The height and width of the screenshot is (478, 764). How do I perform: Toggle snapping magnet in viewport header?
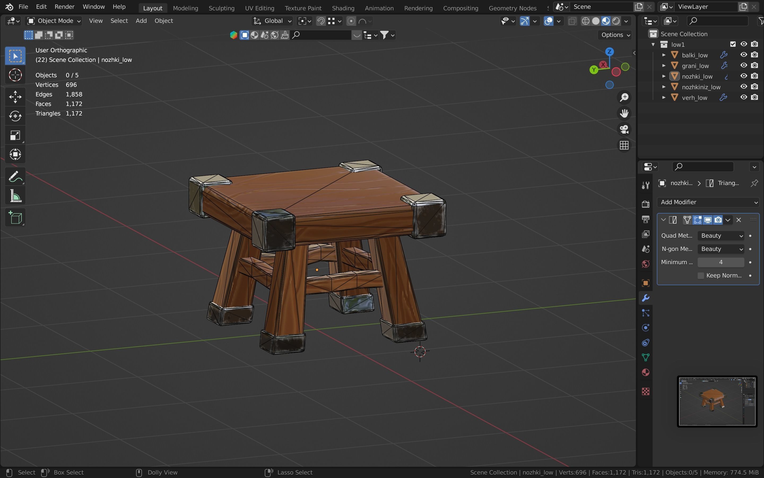(x=321, y=21)
